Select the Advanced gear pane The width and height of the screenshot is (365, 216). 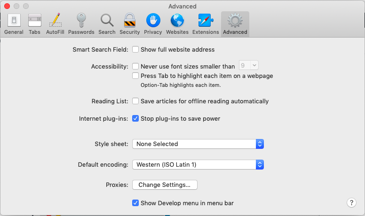(x=235, y=24)
